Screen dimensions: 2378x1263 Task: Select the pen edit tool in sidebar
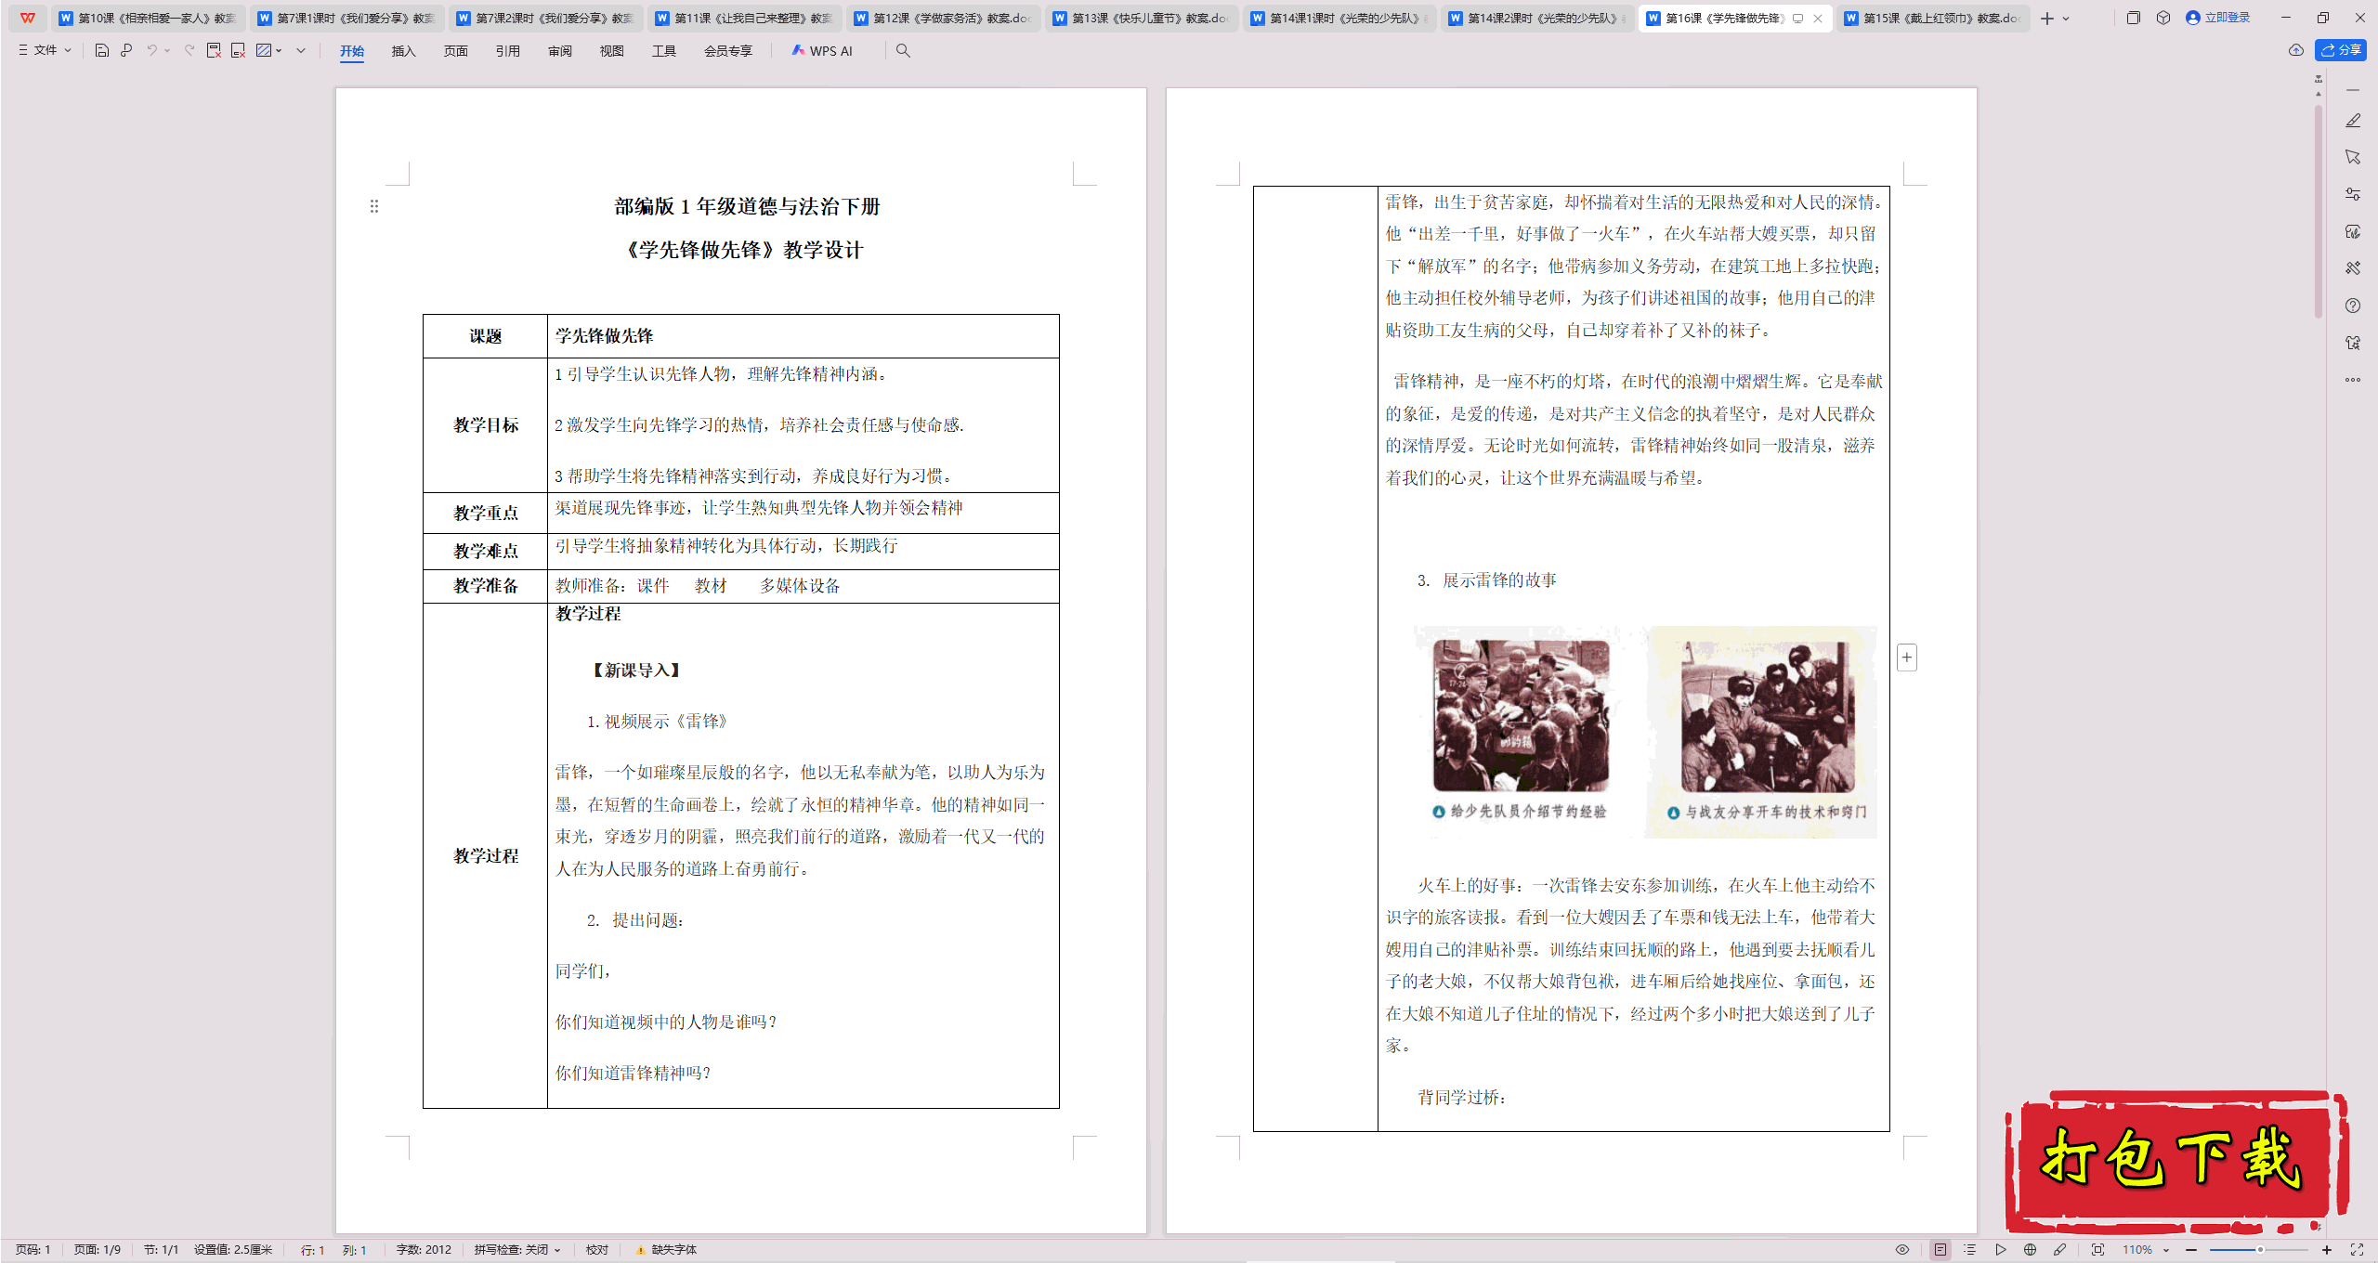2353,121
